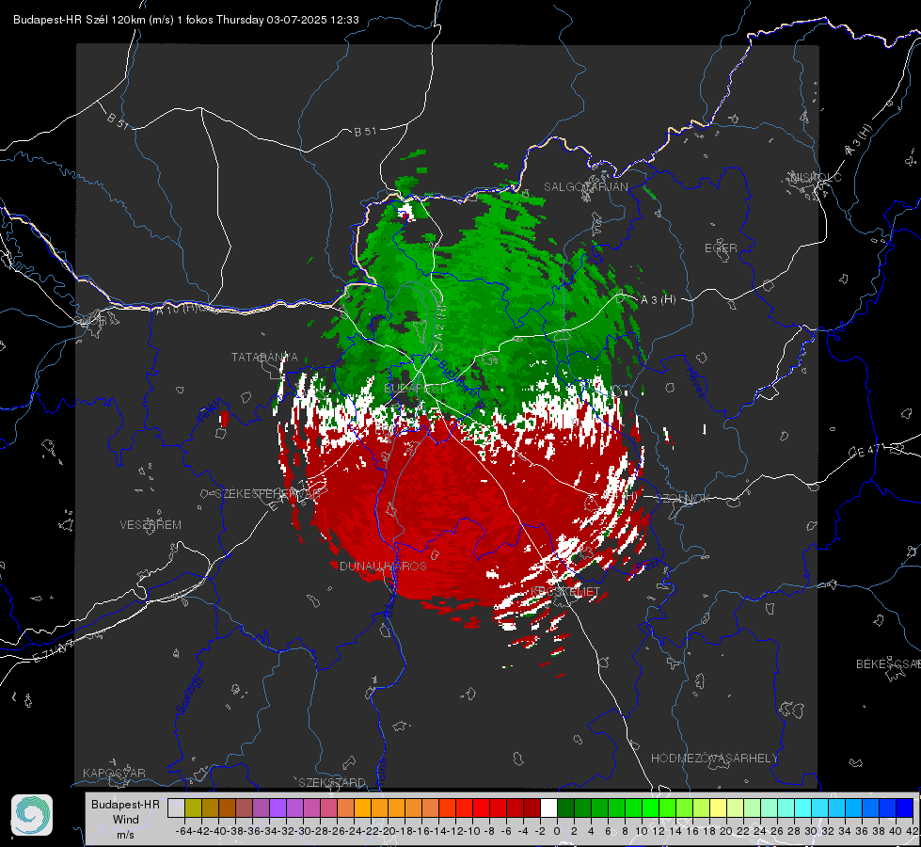This screenshot has height=847, width=921.
Task: Click the KAPOSVÁR city label
Action: pyautogui.click(x=114, y=773)
